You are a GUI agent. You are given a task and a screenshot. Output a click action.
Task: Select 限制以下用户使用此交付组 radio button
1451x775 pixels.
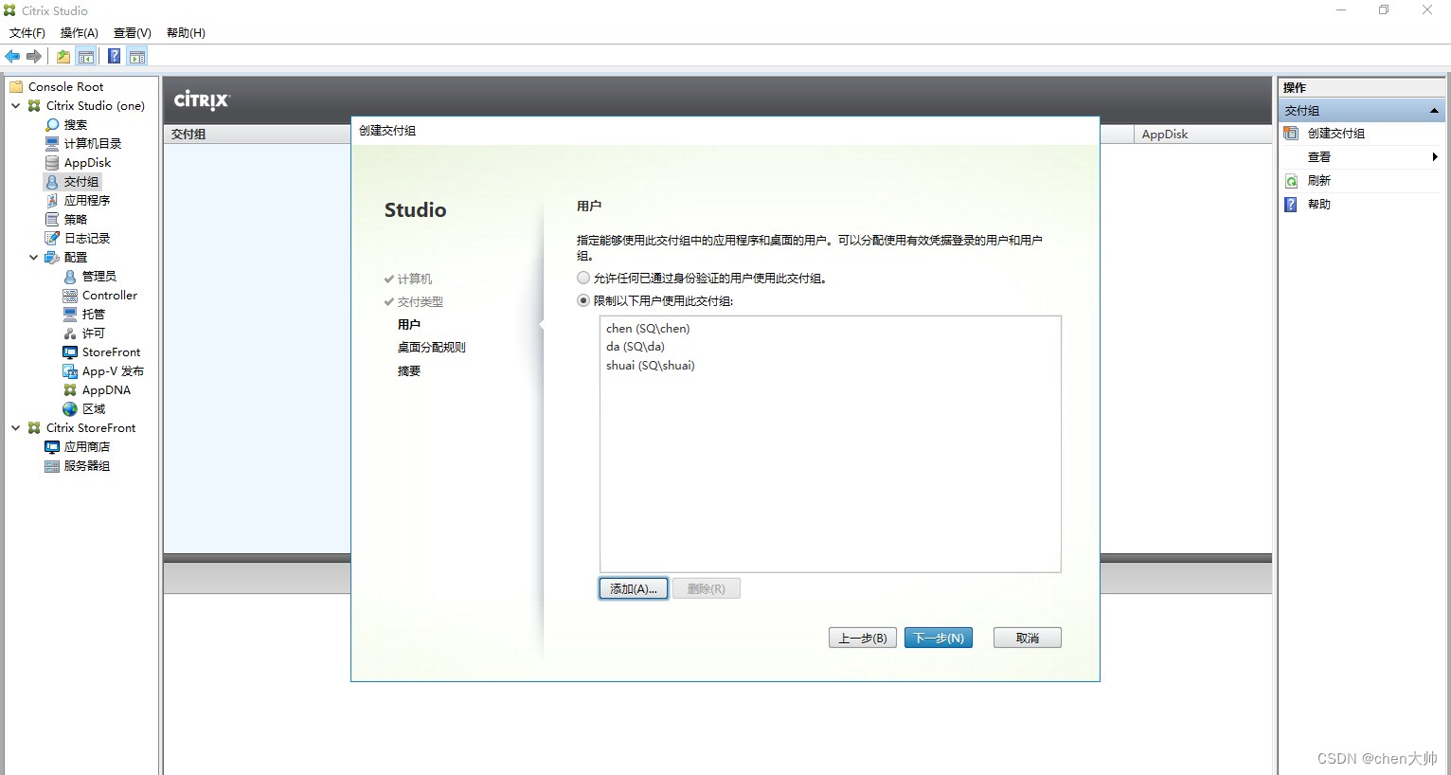tap(583, 301)
